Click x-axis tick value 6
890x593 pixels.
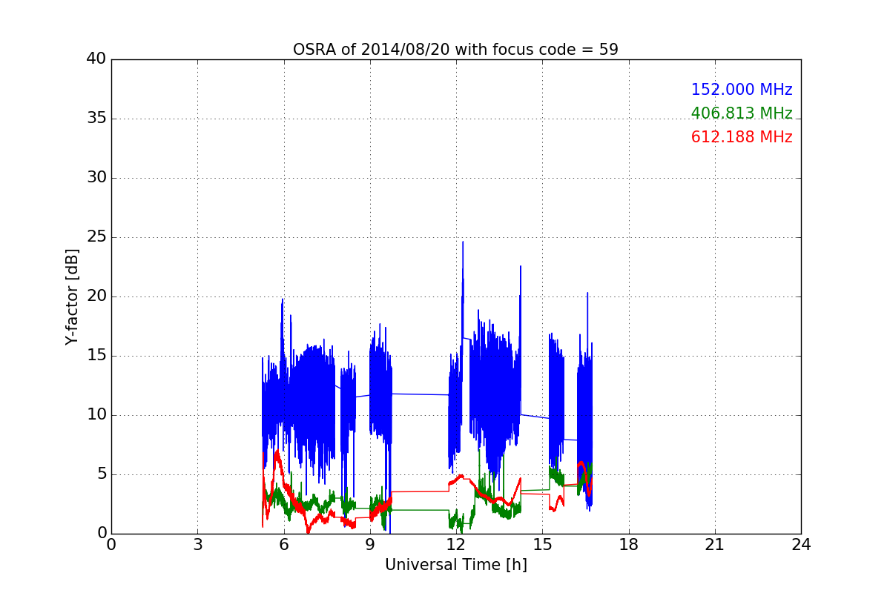(x=284, y=545)
